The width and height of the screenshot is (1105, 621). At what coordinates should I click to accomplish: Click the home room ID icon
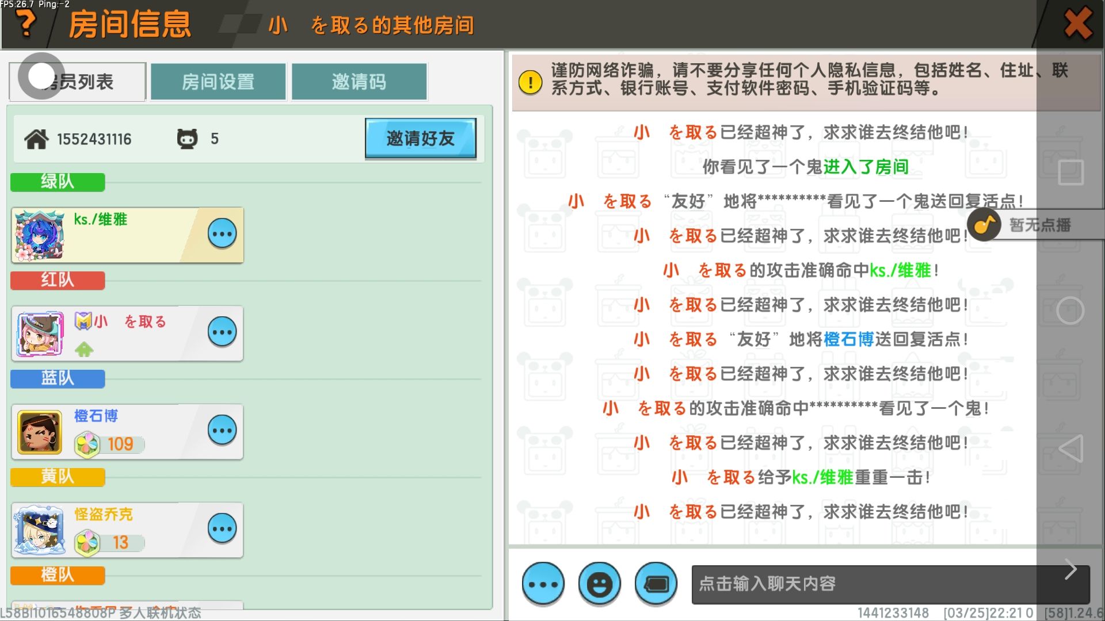click(36, 139)
